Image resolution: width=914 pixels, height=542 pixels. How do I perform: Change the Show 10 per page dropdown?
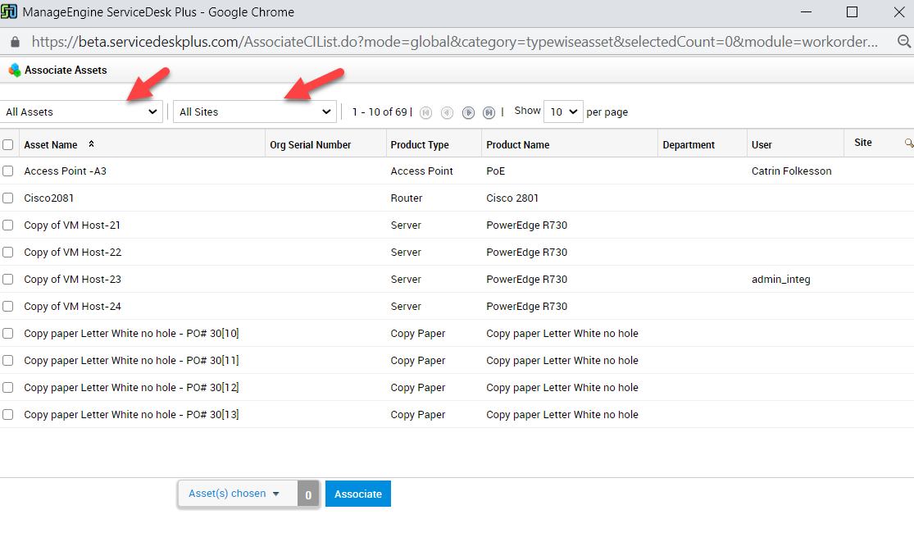pyautogui.click(x=563, y=112)
